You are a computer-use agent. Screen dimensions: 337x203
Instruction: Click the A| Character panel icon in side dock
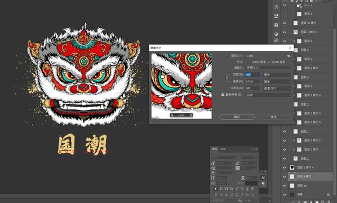263,178
